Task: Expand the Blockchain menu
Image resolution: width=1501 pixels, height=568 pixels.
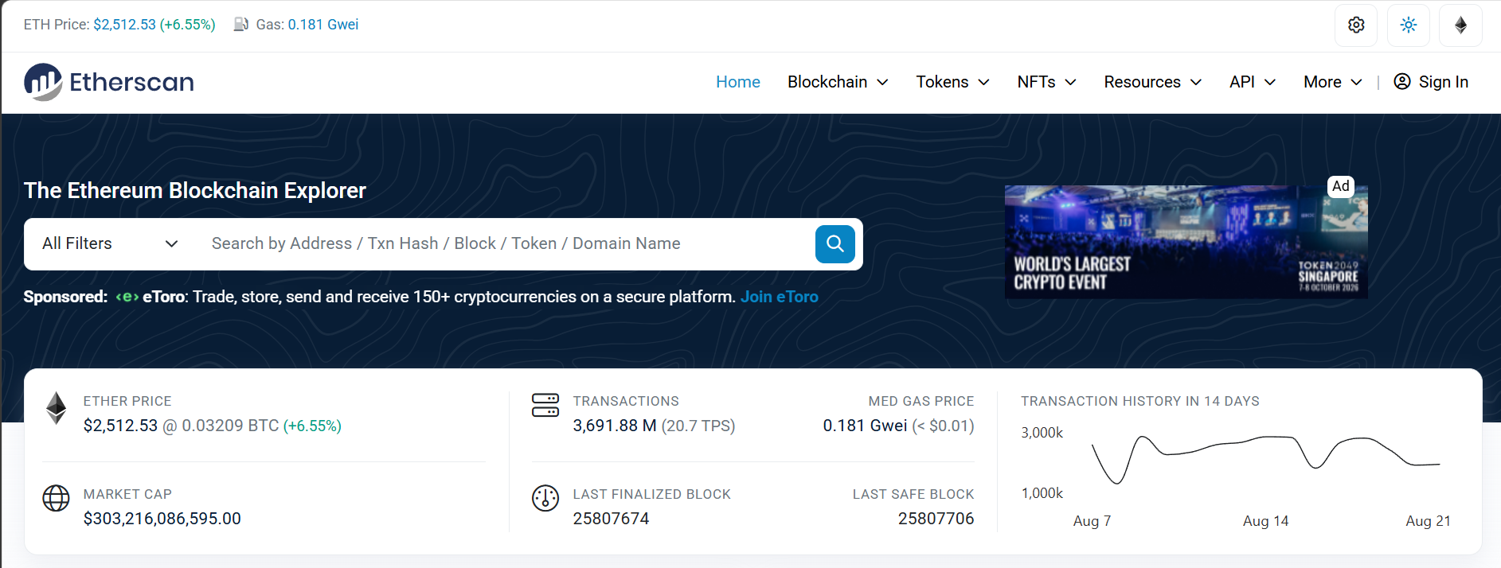Action: point(838,82)
